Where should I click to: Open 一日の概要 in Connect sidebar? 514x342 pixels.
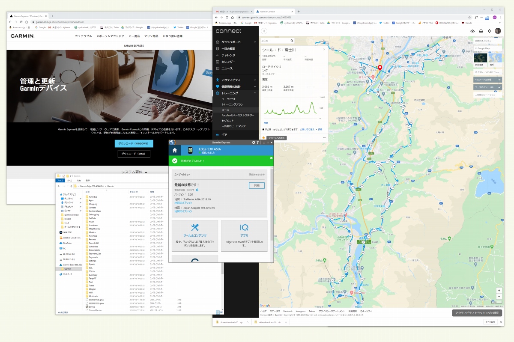point(229,49)
